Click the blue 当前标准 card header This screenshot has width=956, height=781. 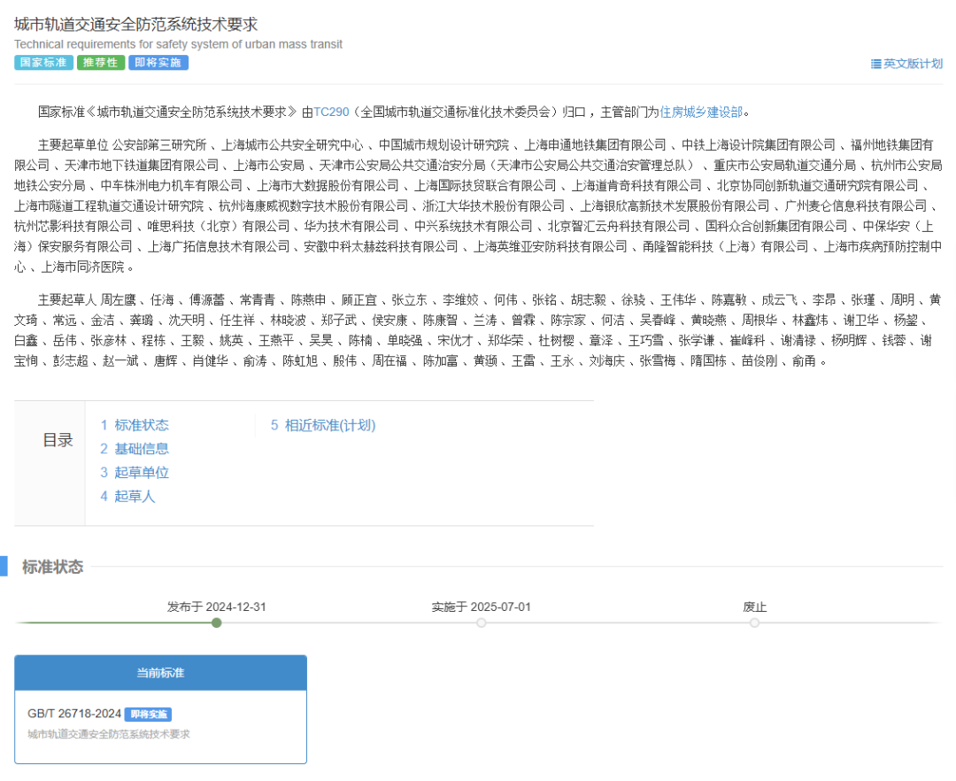coord(160,673)
